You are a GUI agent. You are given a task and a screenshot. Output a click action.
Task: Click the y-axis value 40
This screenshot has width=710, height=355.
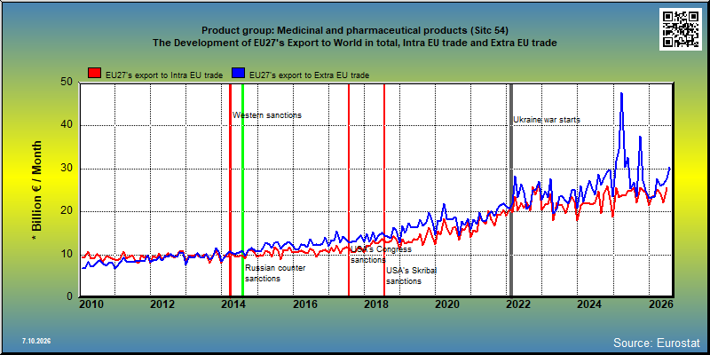pos(66,125)
